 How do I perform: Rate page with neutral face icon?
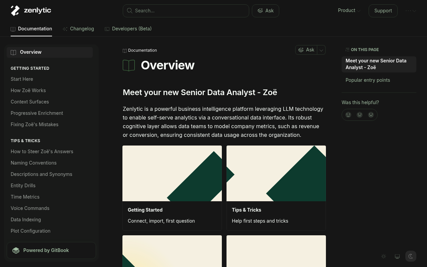coord(360,115)
